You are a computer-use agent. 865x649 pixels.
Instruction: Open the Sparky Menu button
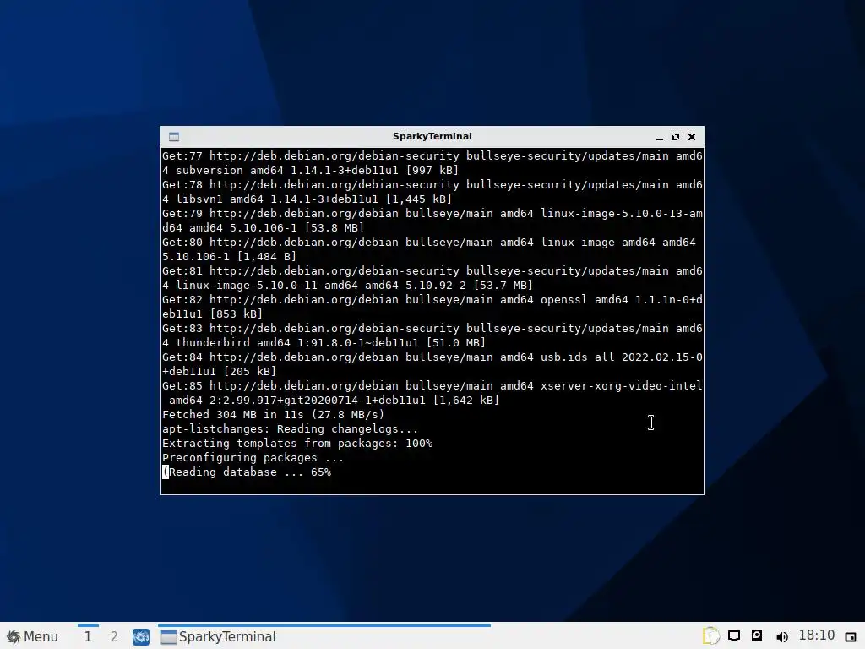[x=32, y=636]
